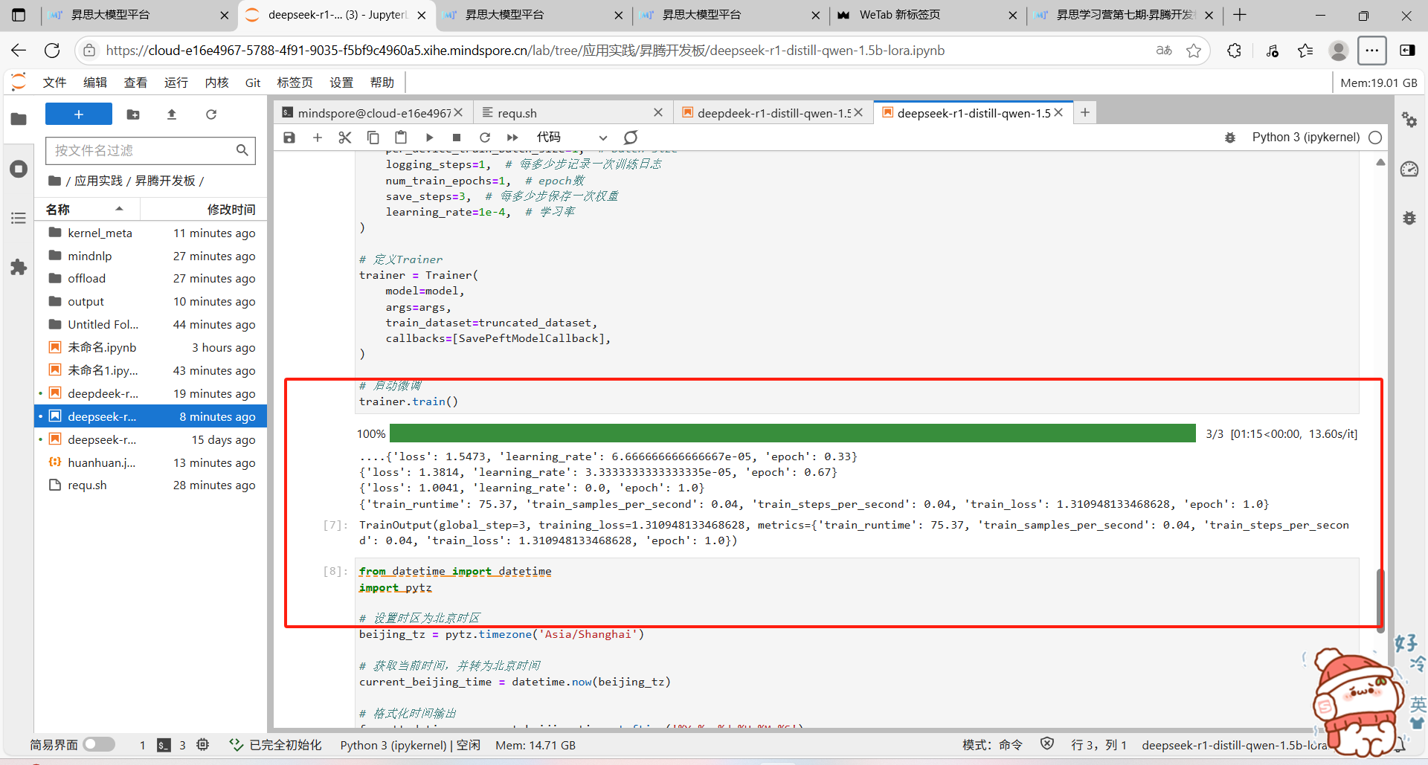Upload files using the upload arrow icon
1428x765 pixels.
pyautogui.click(x=172, y=114)
